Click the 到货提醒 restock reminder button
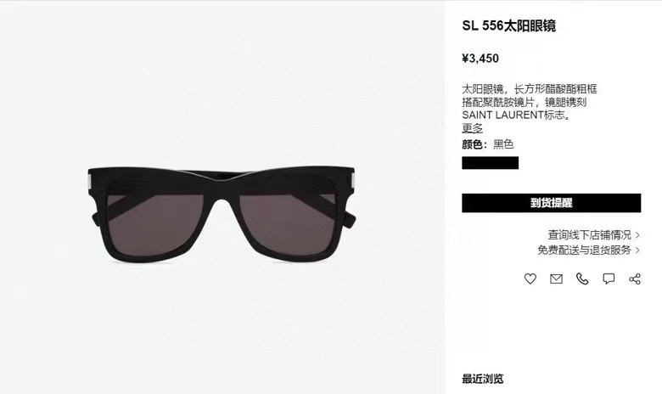 pyautogui.click(x=552, y=203)
